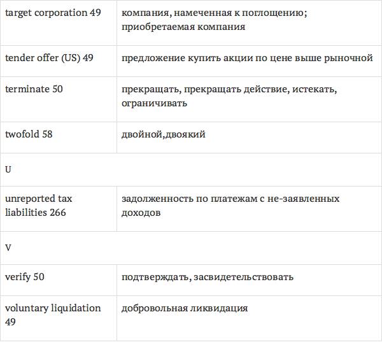Click the translation beginning 'прекращать, прекращать действие'
This screenshot has width=382, height=354.
229,89
